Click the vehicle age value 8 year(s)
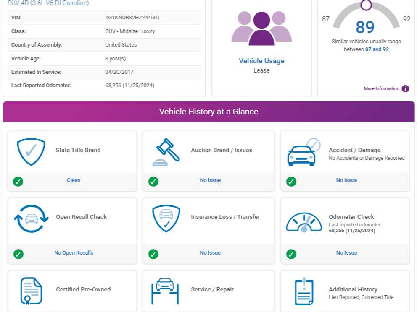The image size is (417, 312). (116, 59)
